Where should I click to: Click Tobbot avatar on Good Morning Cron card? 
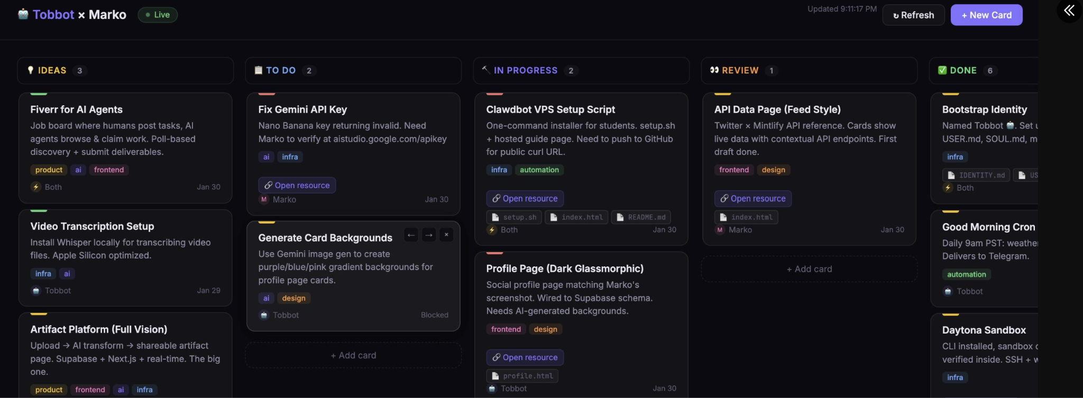[948, 291]
